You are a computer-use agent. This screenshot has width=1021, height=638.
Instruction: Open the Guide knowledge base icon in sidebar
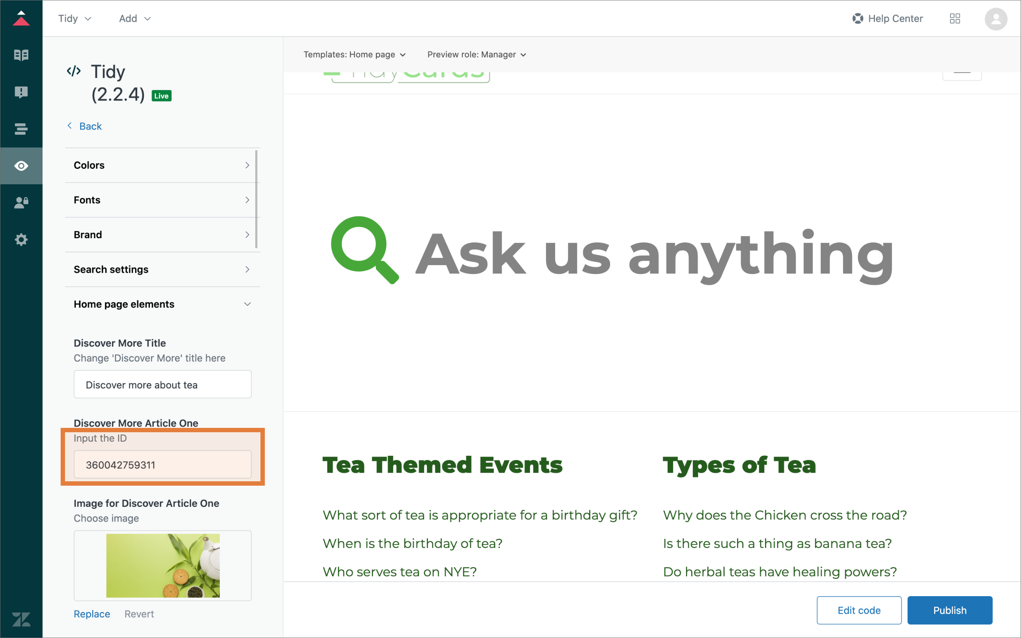(21, 55)
